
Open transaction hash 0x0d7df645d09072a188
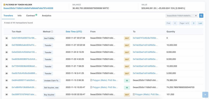[24, 38]
